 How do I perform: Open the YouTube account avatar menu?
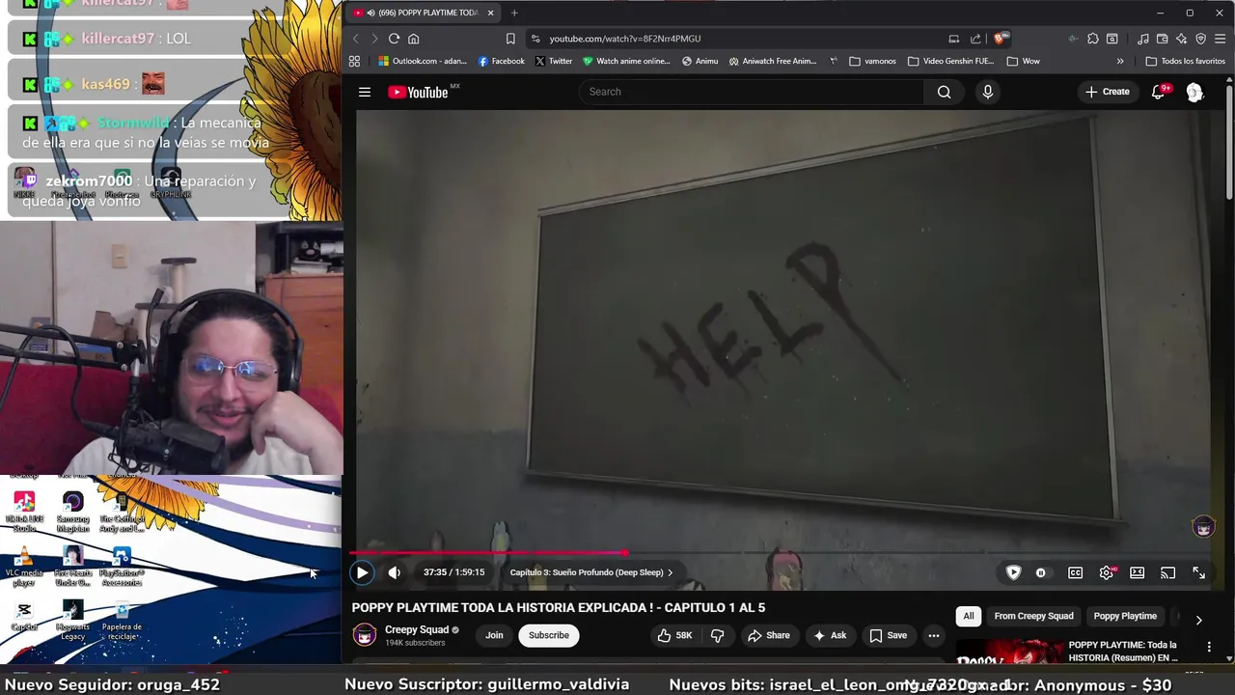pos(1194,92)
